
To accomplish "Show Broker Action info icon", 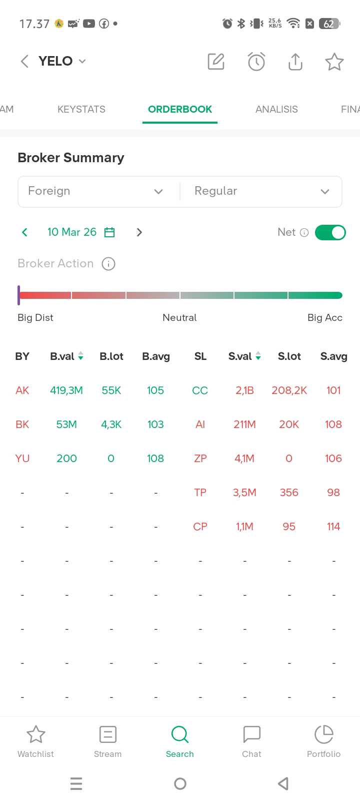I will pyautogui.click(x=108, y=264).
